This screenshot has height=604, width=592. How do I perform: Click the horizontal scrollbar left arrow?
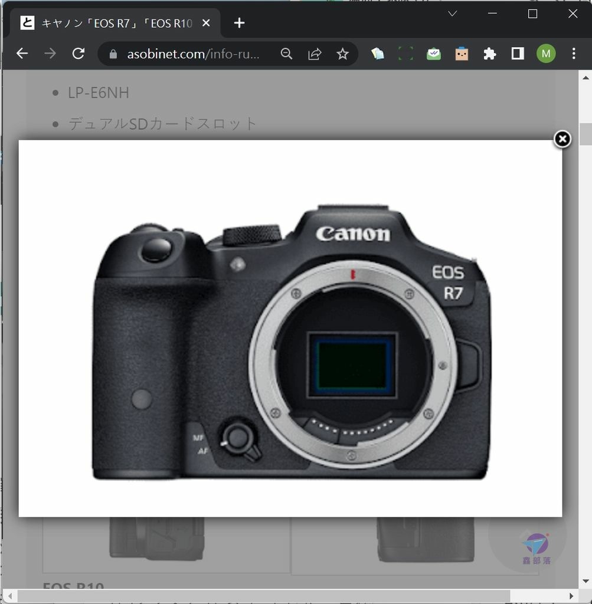[x=9, y=596]
